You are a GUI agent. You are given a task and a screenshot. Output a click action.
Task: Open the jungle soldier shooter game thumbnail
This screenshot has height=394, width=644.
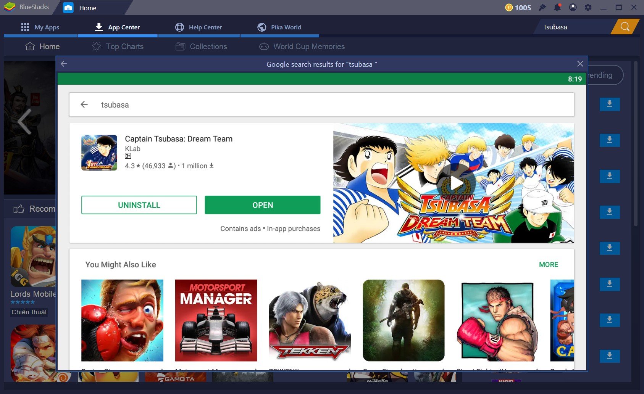coord(404,320)
